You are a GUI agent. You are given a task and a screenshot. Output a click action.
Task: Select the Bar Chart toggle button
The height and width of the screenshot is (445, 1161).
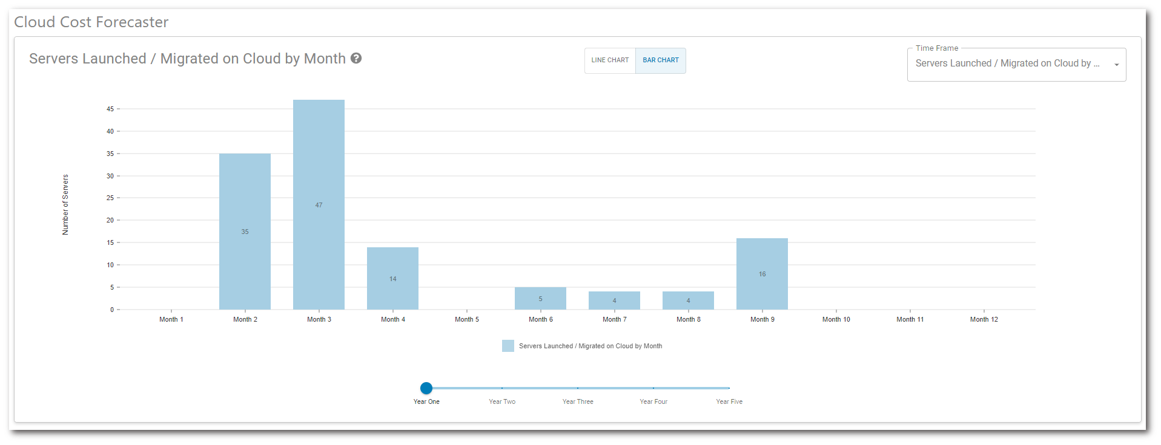(x=660, y=60)
